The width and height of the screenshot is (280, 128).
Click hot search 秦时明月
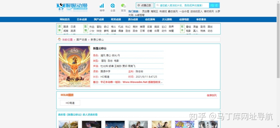[x=209, y=11]
